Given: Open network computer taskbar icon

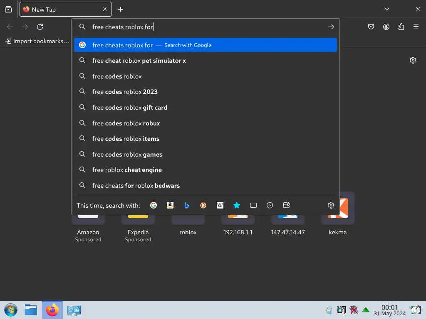Looking at the screenshot, I should tap(74, 310).
